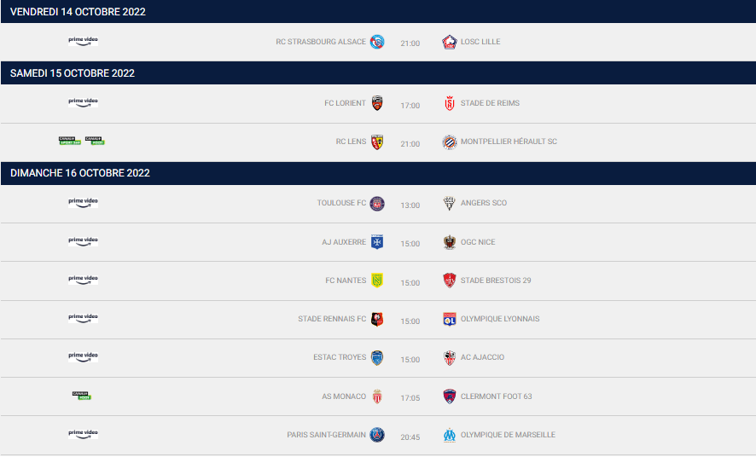756x457 pixels.
Task: Open the Toulouse FC team link
Action: 341,203
